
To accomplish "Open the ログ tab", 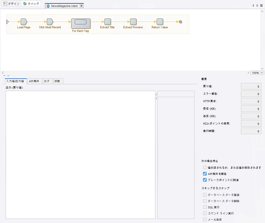I will click(x=47, y=81).
